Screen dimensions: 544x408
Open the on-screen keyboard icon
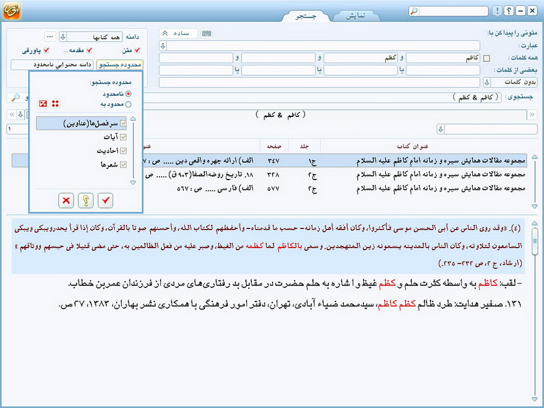(x=206, y=34)
